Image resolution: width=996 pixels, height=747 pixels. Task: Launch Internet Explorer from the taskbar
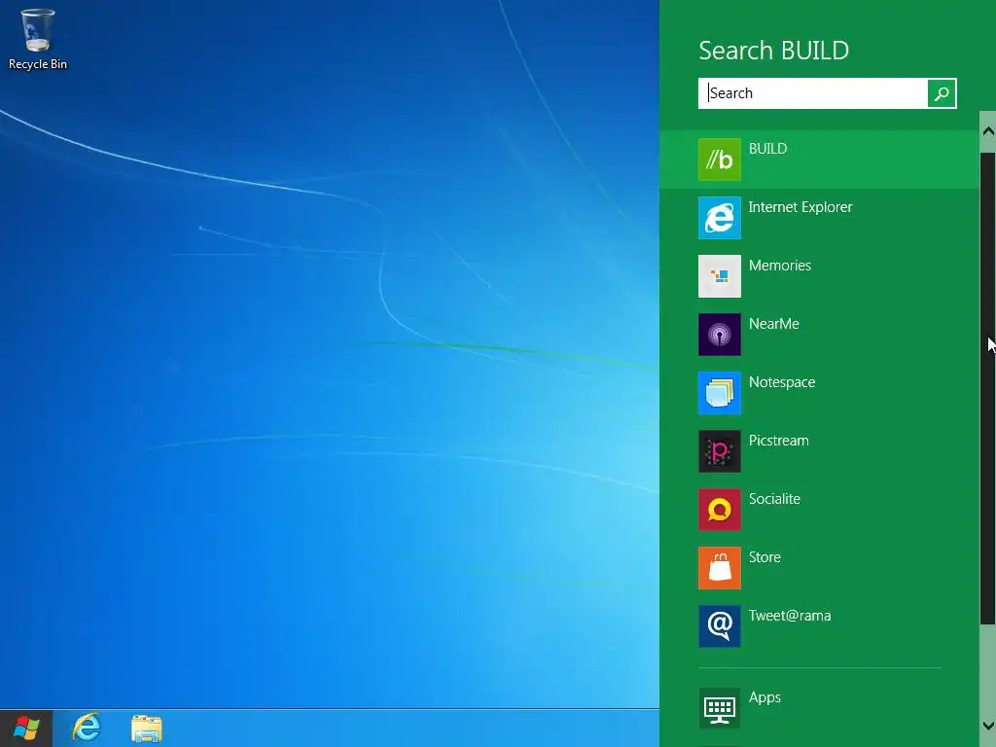(x=87, y=728)
